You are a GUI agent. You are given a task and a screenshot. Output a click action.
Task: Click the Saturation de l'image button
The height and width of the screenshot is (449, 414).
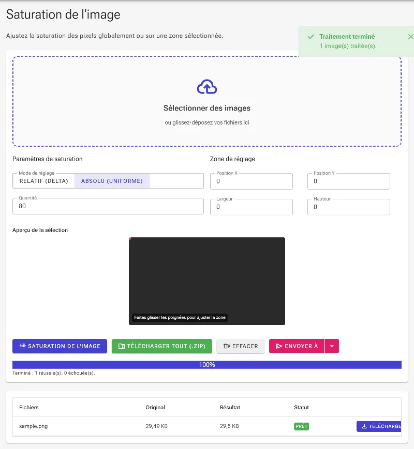(60, 346)
